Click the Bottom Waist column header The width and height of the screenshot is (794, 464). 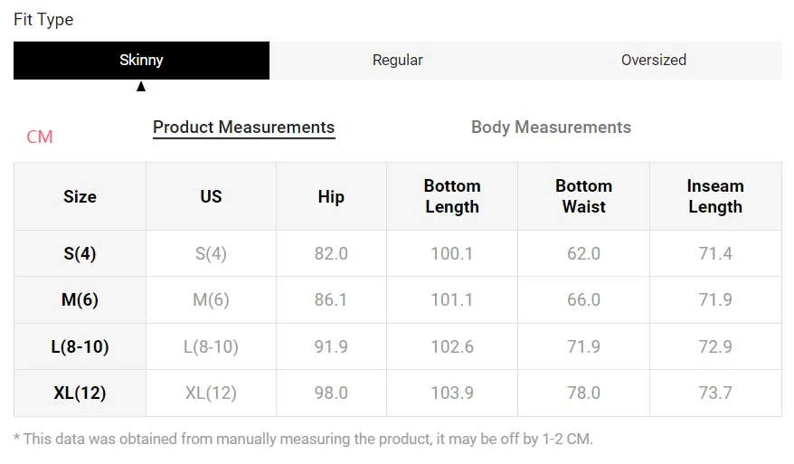tap(584, 196)
